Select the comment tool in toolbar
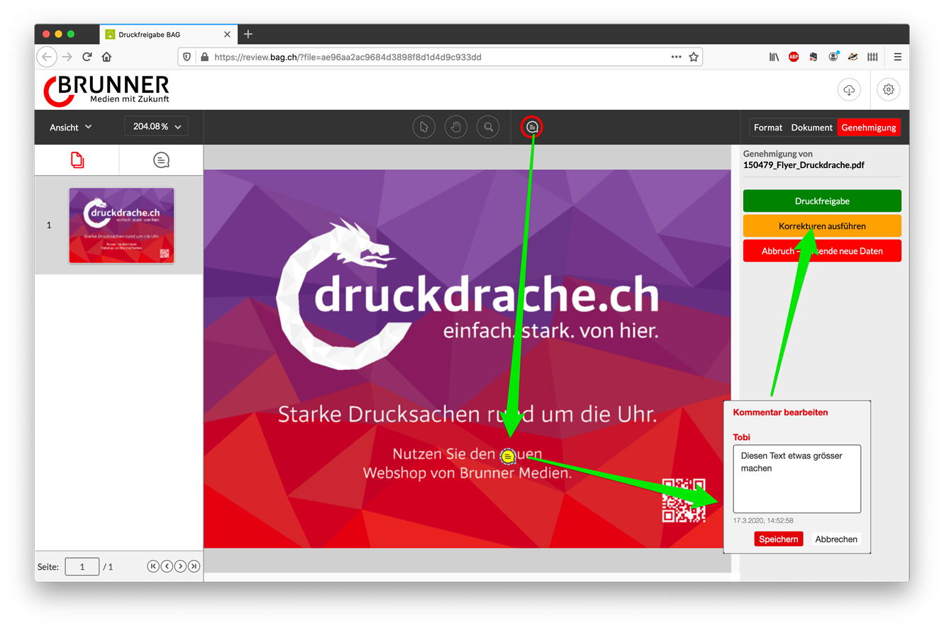Image resolution: width=944 pixels, height=628 pixels. 532,127
